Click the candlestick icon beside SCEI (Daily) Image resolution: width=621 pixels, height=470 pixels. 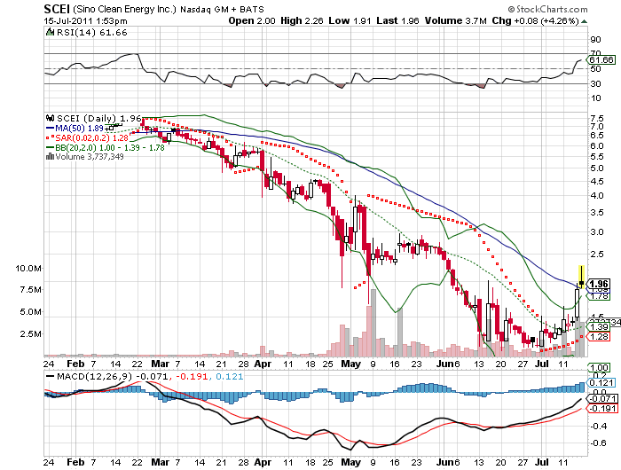(x=50, y=118)
